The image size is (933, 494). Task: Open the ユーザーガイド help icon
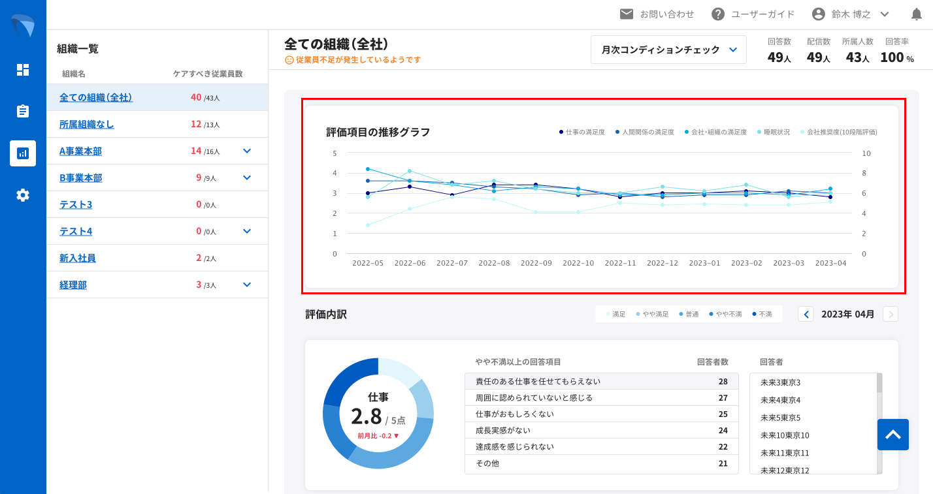(x=718, y=14)
